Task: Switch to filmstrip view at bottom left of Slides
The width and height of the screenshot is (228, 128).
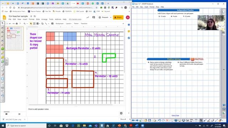Action: point(6,114)
